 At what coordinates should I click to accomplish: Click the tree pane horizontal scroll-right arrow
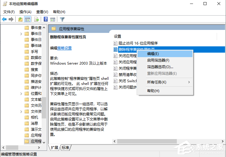tap(39, 147)
